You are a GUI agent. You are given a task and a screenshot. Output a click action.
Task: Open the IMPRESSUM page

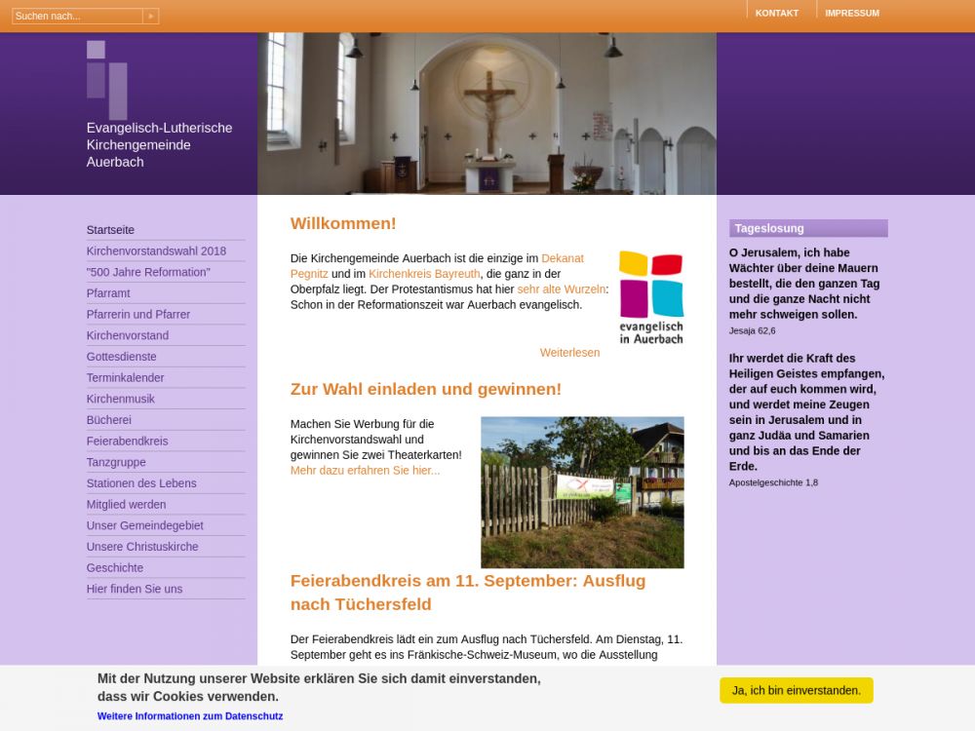[851, 13]
